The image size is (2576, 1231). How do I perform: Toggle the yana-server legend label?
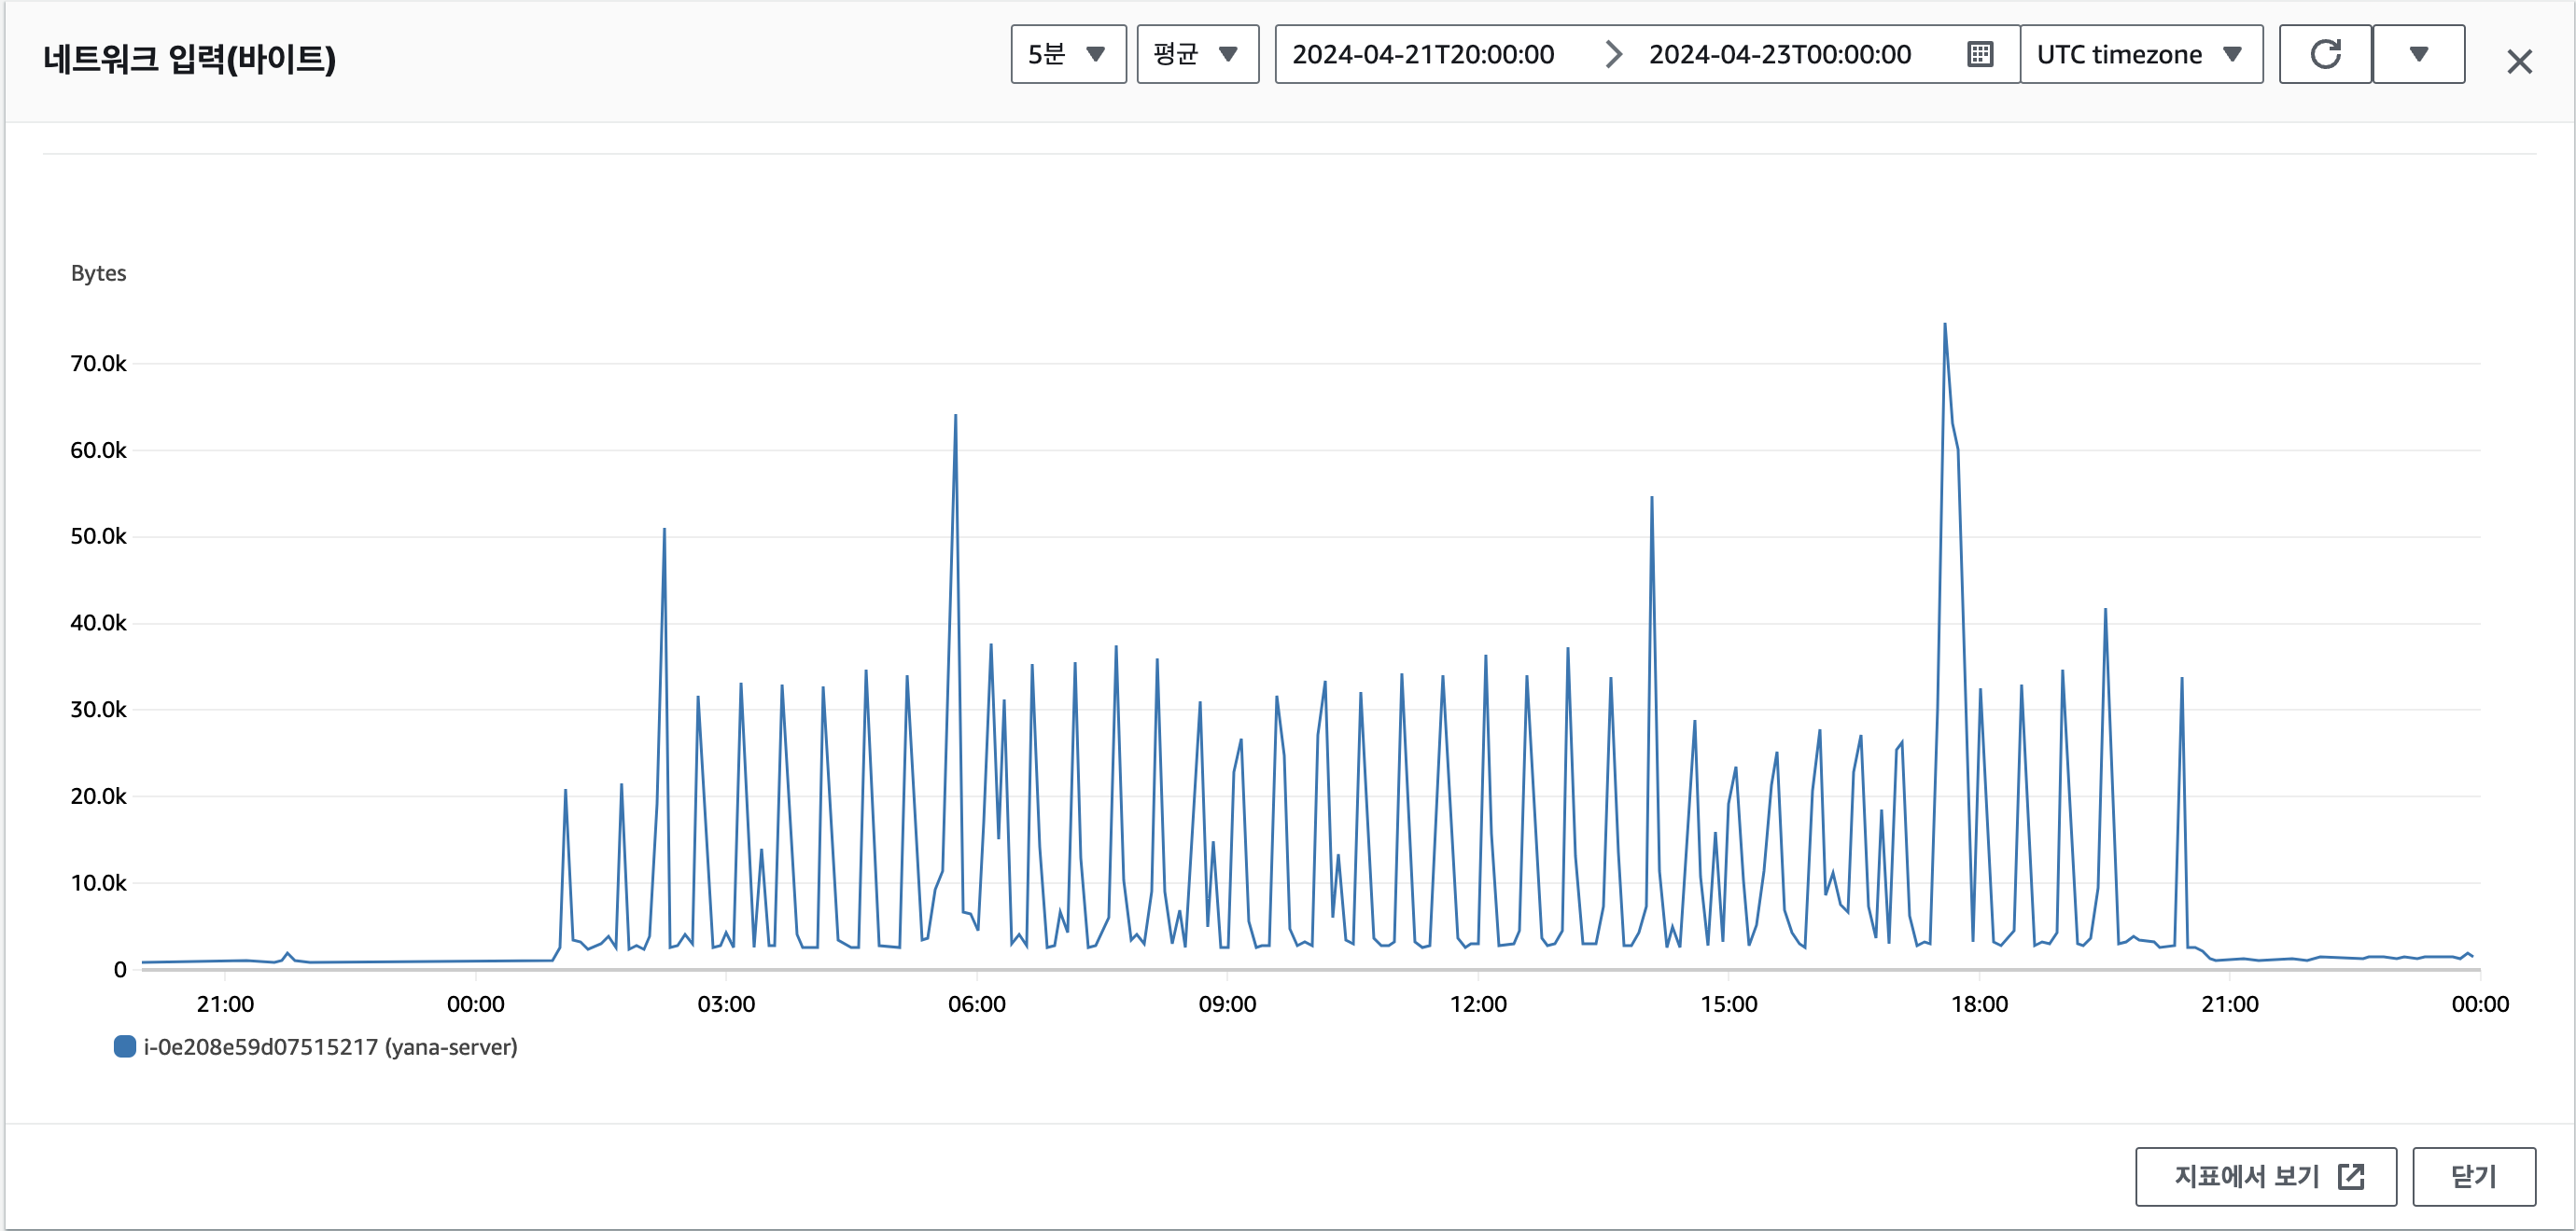(330, 1046)
